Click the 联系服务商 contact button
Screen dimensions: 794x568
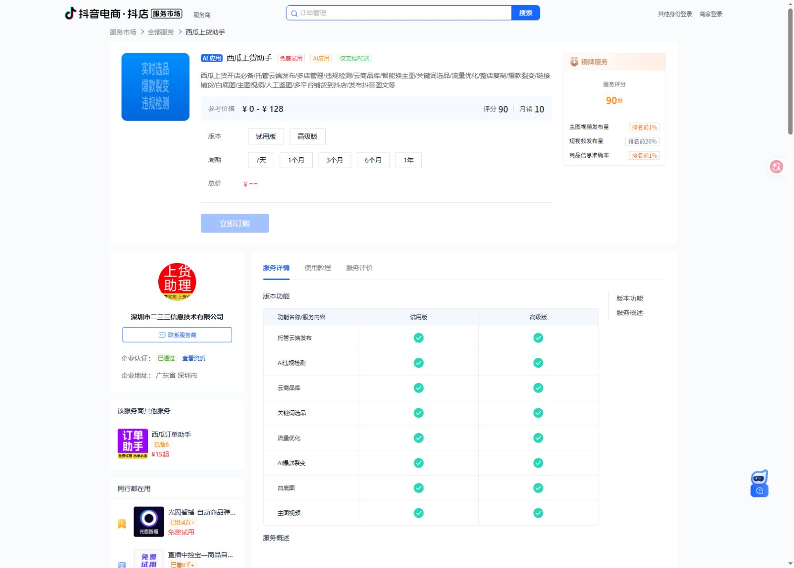[177, 335]
